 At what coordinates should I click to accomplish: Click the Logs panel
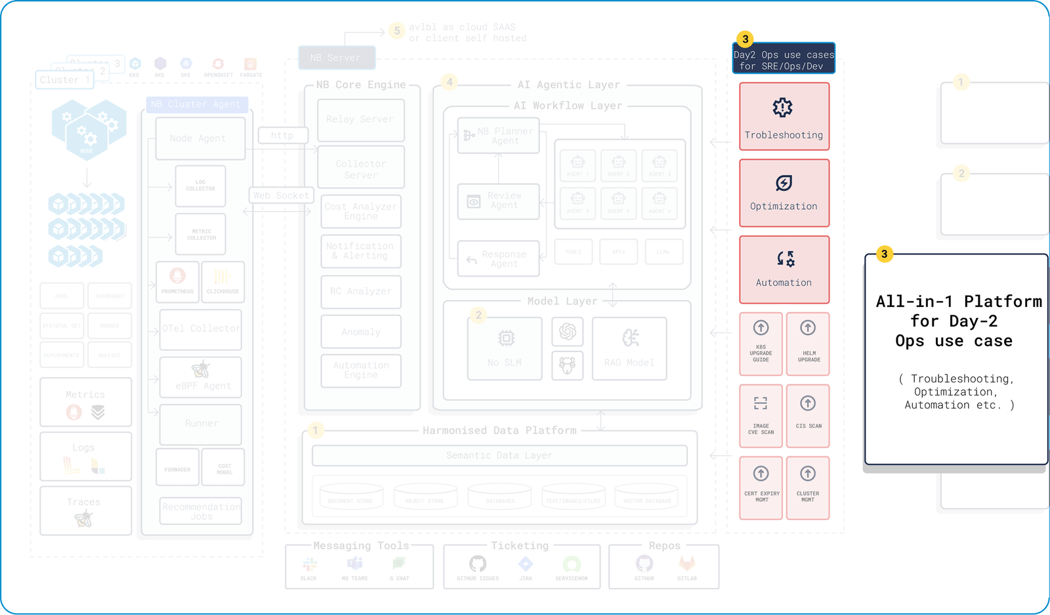[x=85, y=456]
